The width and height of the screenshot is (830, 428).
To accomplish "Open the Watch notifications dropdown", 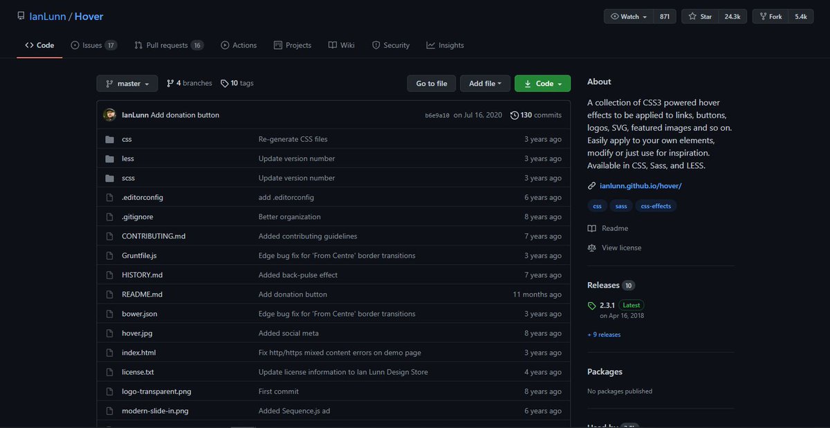I will tap(629, 17).
